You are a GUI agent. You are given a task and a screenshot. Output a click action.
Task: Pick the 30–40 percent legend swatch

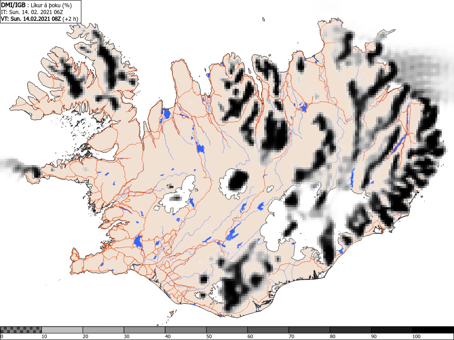pyautogui.click(x=144, y=330)
